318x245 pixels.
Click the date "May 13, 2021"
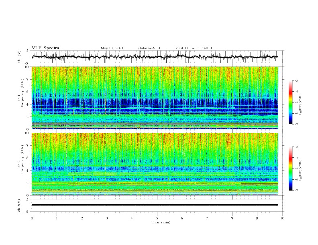click(112, 48)
